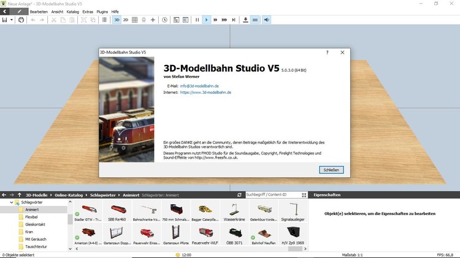
Task: Open the Bearbeiten menu
Action: pos(39,12)
